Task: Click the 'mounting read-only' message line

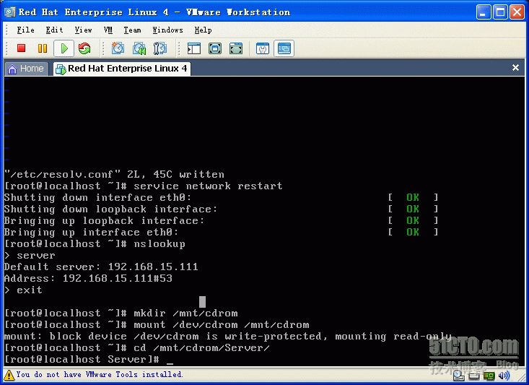Action: [x=228, y=337]
